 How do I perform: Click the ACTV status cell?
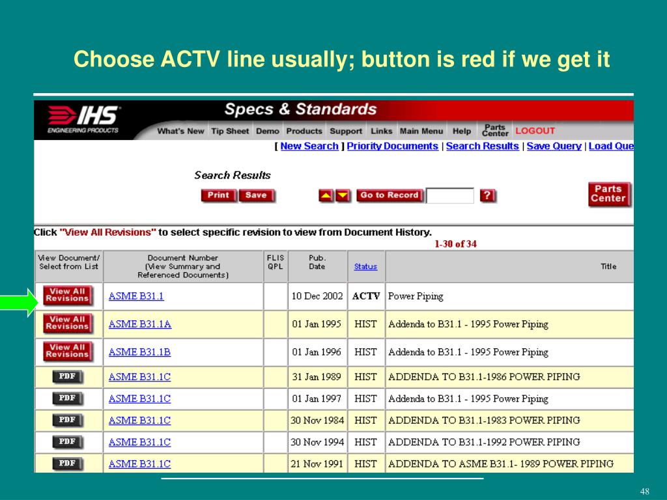click(x=366, y=296)
